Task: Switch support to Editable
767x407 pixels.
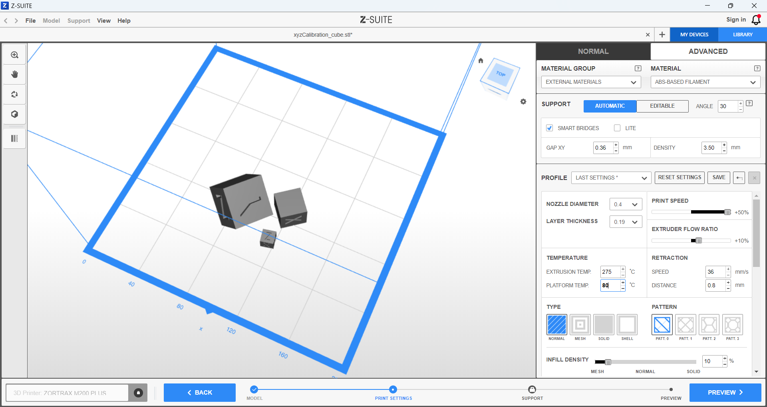Action: (662, 106)
